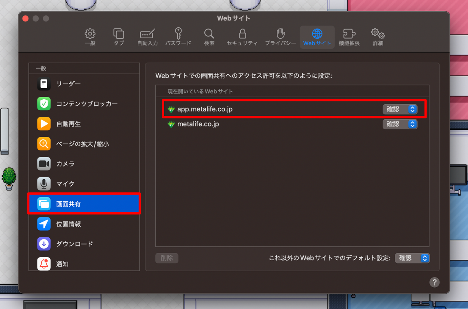Click the metalife.co.jp favicon
This screenshot has width=468, height=309.
[x=171, y=124]
